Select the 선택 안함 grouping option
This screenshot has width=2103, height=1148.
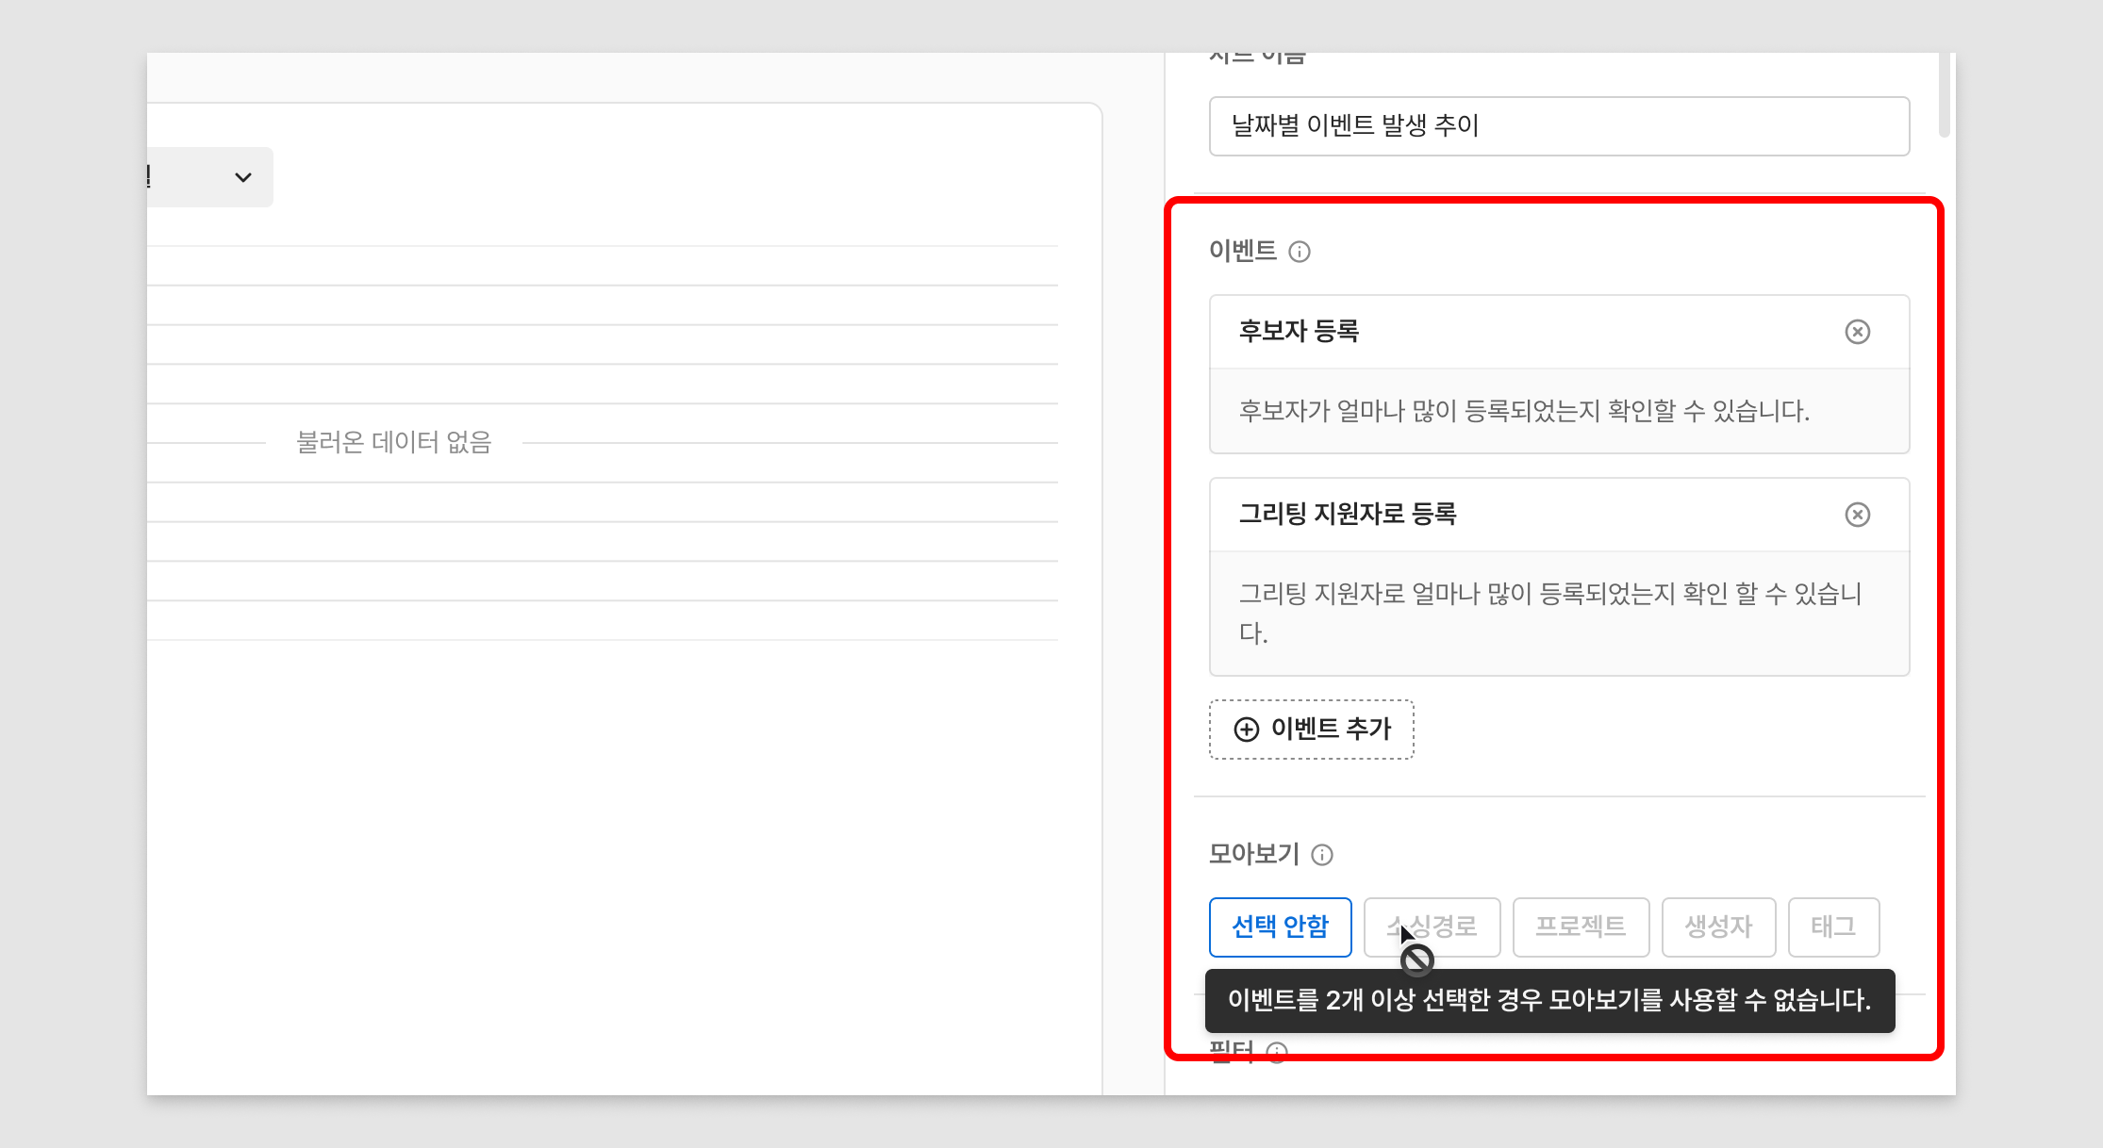(x=1280, y=927)
